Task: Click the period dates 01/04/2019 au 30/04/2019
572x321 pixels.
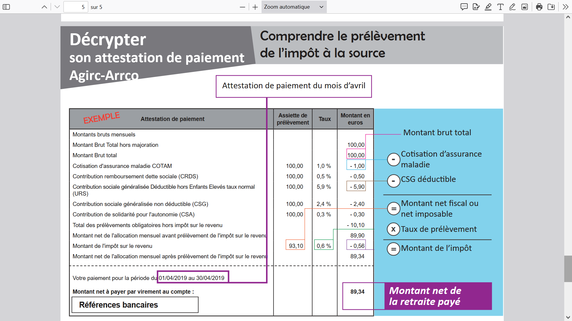Action: click(192, 278)
